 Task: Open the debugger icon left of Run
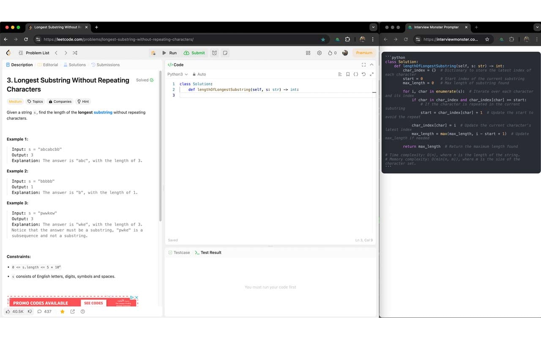(153, 53)
